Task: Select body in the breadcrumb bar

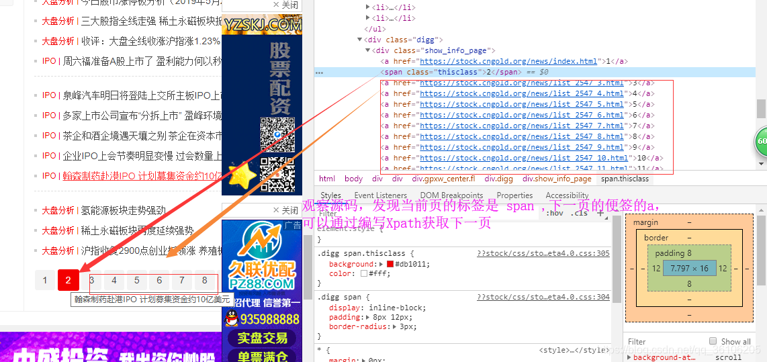Action: [x=354, y=179]
